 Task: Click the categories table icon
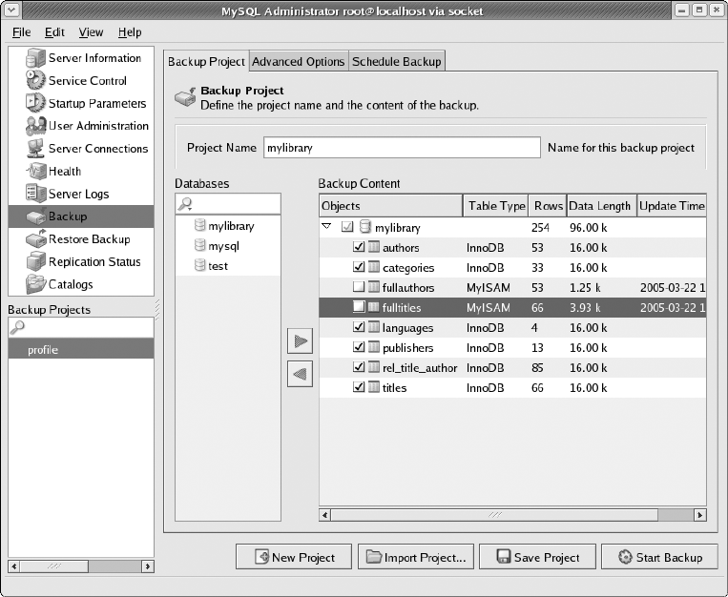point(374,267)
